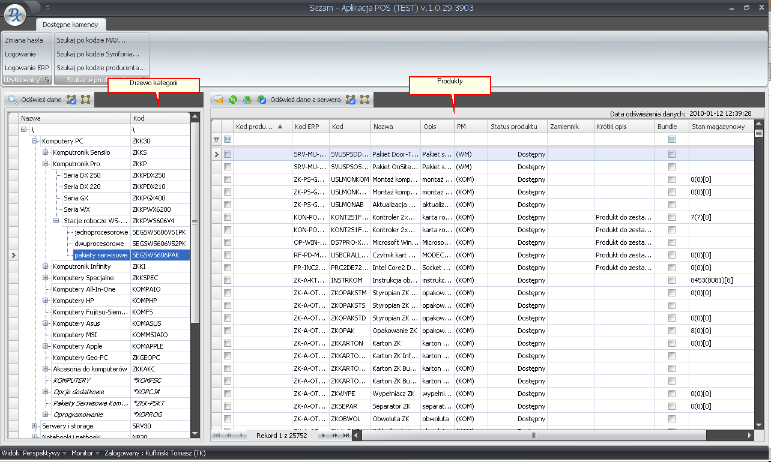Open Perspektywy dropdown menu
The width and height of the screenshot is (771, 462).
45,453
